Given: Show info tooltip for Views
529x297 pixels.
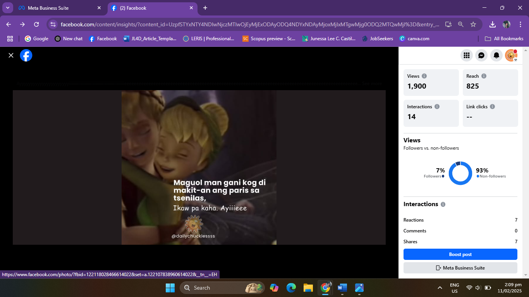Looking at the screenshot, I should 424,76.
